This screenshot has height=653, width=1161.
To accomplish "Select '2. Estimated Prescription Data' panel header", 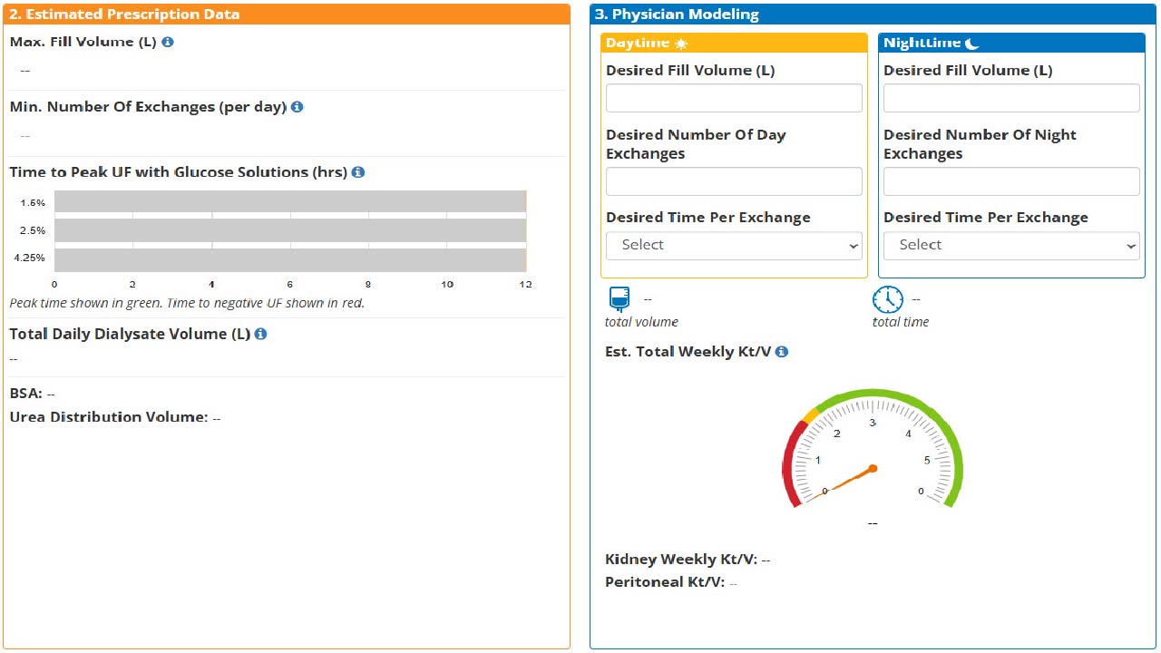I will pyautogui.click(x=286, y=15).
